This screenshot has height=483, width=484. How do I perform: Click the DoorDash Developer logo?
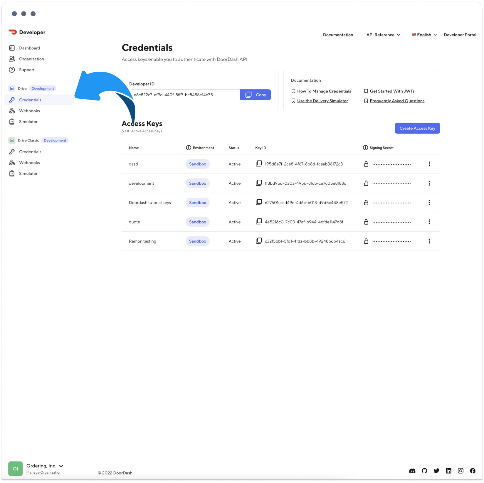[27, 32]
